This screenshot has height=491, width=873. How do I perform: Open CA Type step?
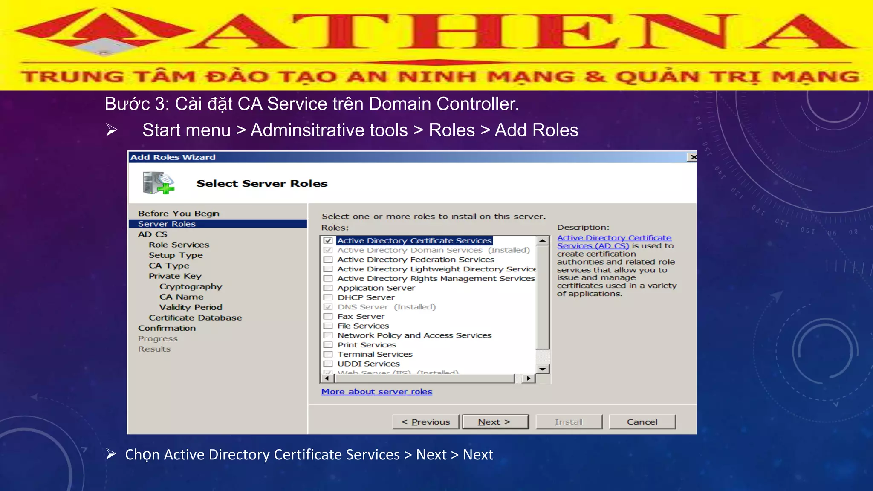[169, 266]
